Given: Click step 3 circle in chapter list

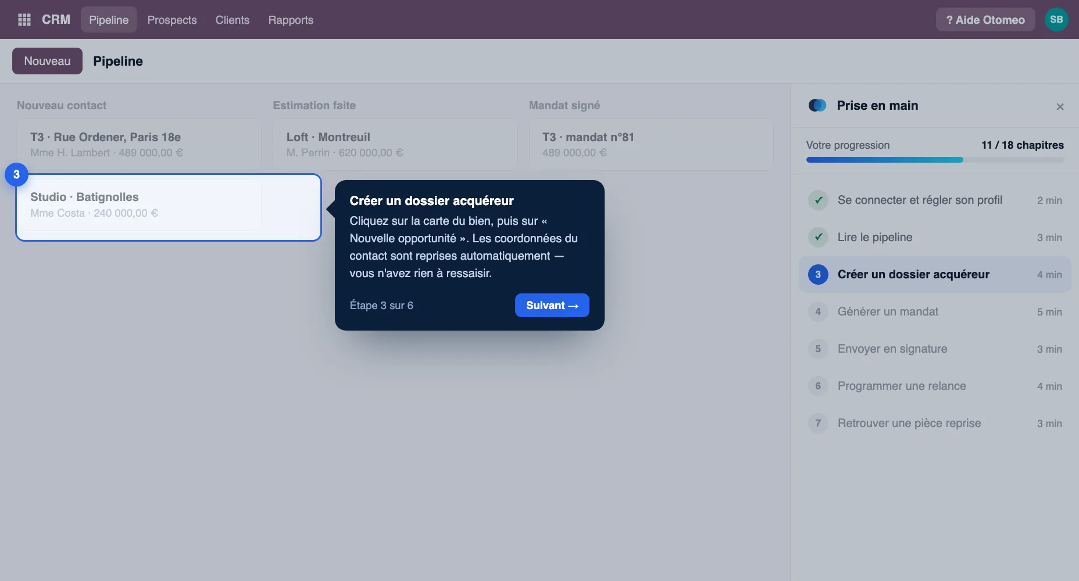Looking at the screenshot, I should [818, 275].
